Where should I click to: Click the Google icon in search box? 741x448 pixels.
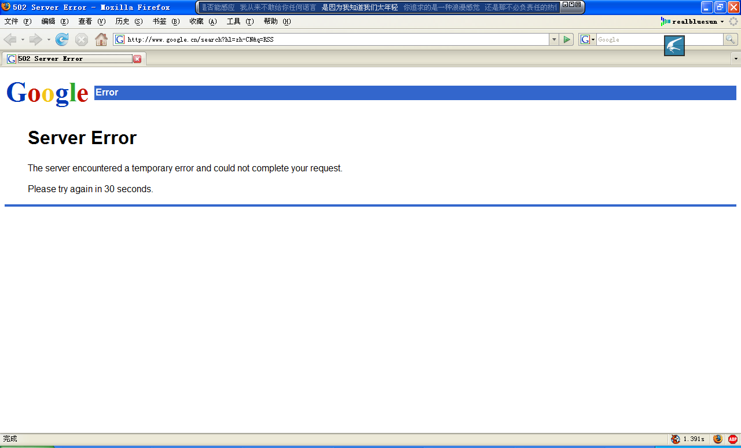click(x=585, y=39)
